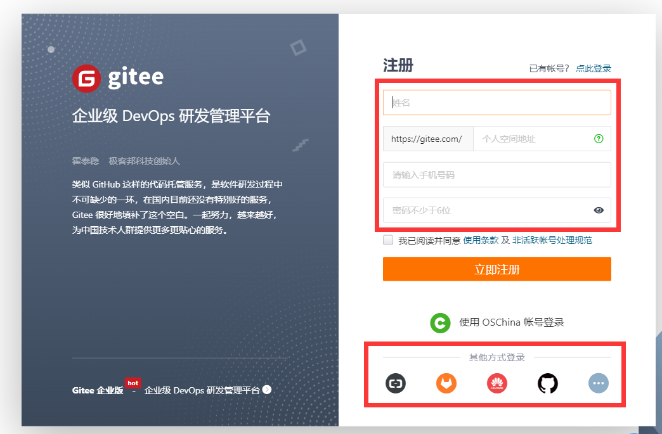Open the 使用条款 link
This screenshot has width=662, height=434.
(x=481, y=240)
